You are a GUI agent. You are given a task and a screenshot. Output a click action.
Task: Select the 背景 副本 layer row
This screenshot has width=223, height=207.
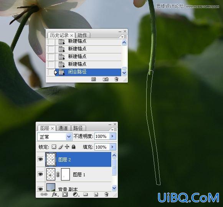click(x=74, y=187)
